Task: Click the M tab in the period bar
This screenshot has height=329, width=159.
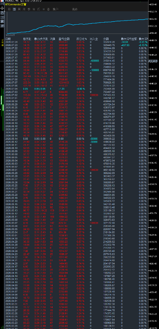Action: (x=44, y=9)
